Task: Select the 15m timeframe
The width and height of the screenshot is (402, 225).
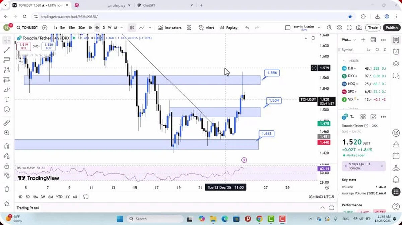Action: 72,28
